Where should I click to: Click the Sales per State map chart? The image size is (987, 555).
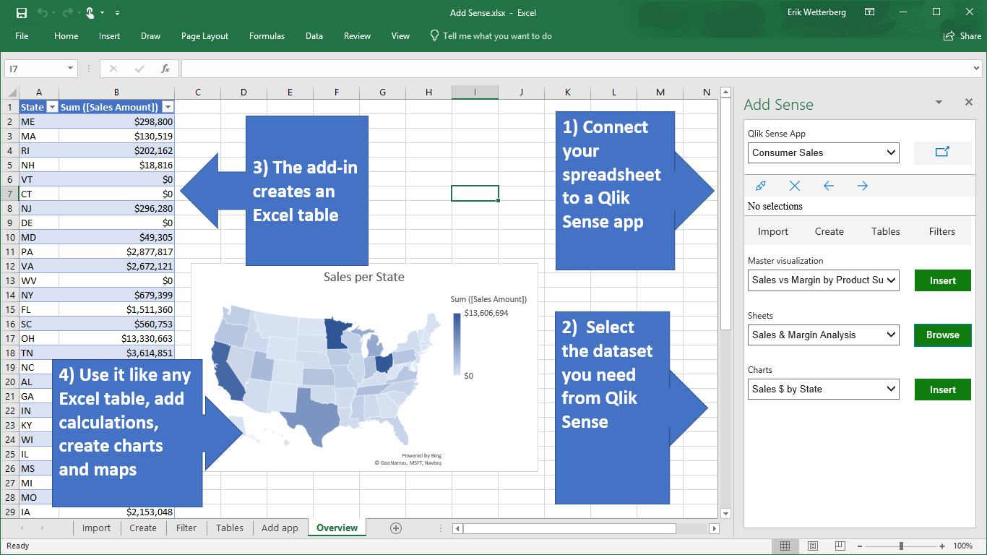point(364,367)
